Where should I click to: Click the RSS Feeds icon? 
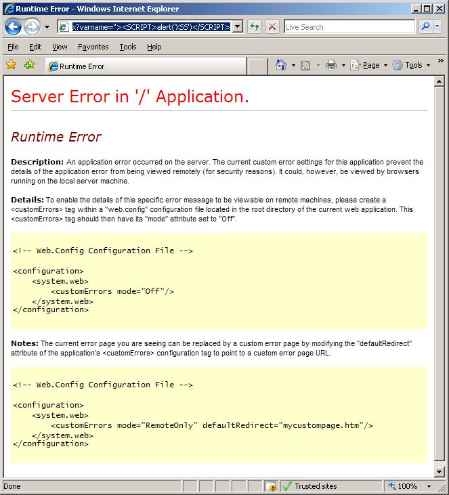click(305, 66)
